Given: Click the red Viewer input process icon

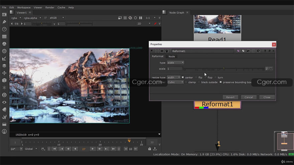Looking at the screenshot, I should 155,24.
